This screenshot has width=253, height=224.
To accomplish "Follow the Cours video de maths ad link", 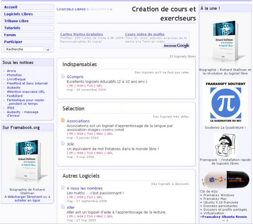I will click(x=145, y=34).
